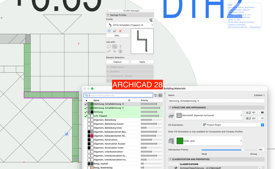
Task: Click the cut fill structure icon
Action: (171, 115)
